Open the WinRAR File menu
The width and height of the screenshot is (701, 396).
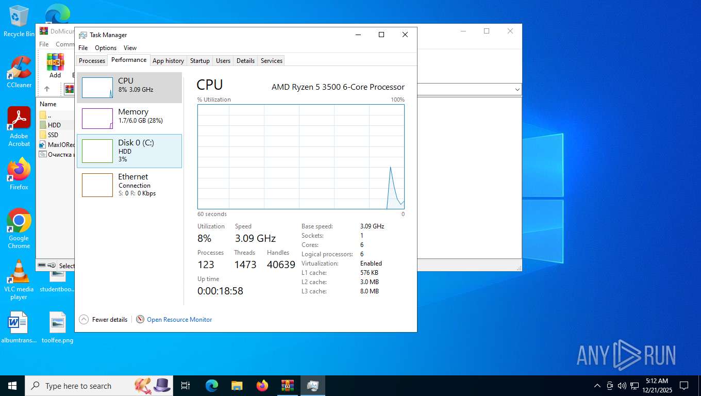tap(44, 44)
